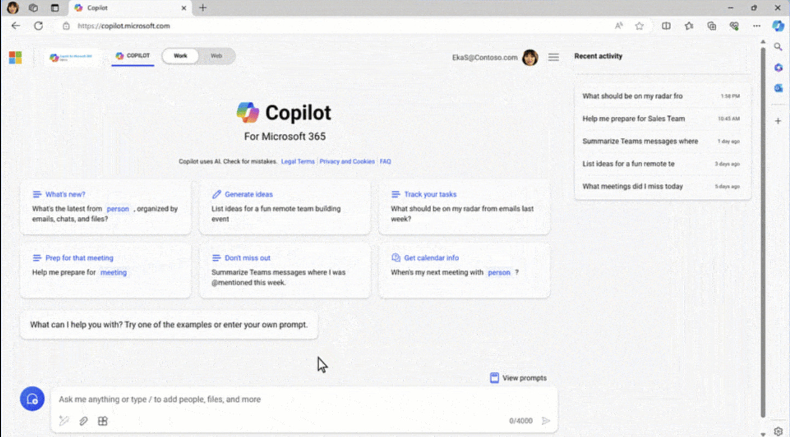
Task: Select the Don't miss out card
Action: pos(285,271)
